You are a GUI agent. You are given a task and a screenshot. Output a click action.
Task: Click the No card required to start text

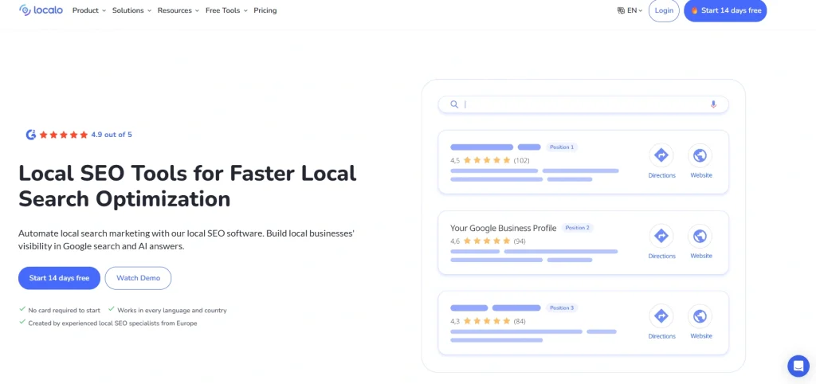pos(64,310)
